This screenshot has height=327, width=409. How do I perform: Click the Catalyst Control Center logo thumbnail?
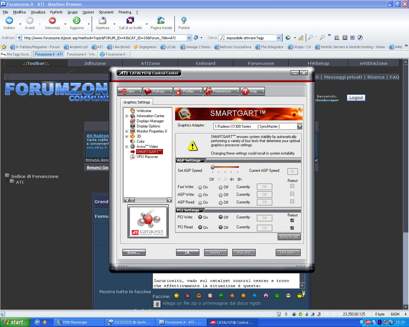pyautogui.click(x=148, y=221)
